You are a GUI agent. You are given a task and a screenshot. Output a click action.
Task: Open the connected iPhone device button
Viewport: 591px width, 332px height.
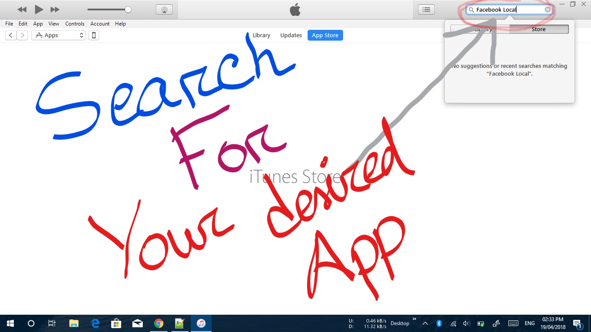[93, 35]
